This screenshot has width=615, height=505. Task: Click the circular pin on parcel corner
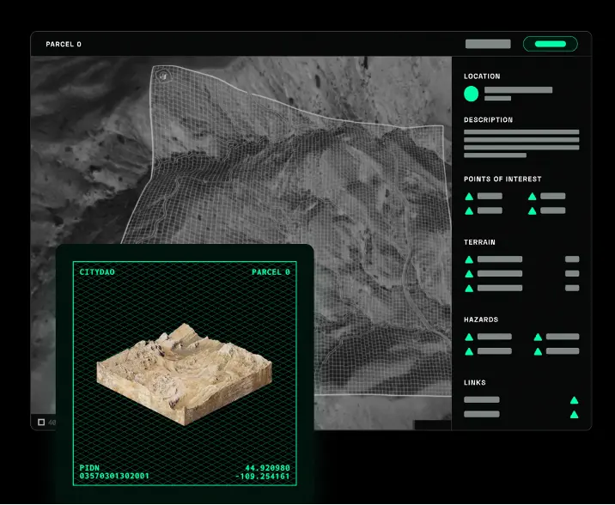click(x=162, y=76)
